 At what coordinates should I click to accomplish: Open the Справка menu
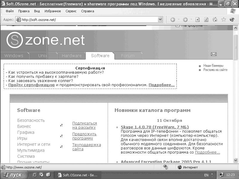87,11
